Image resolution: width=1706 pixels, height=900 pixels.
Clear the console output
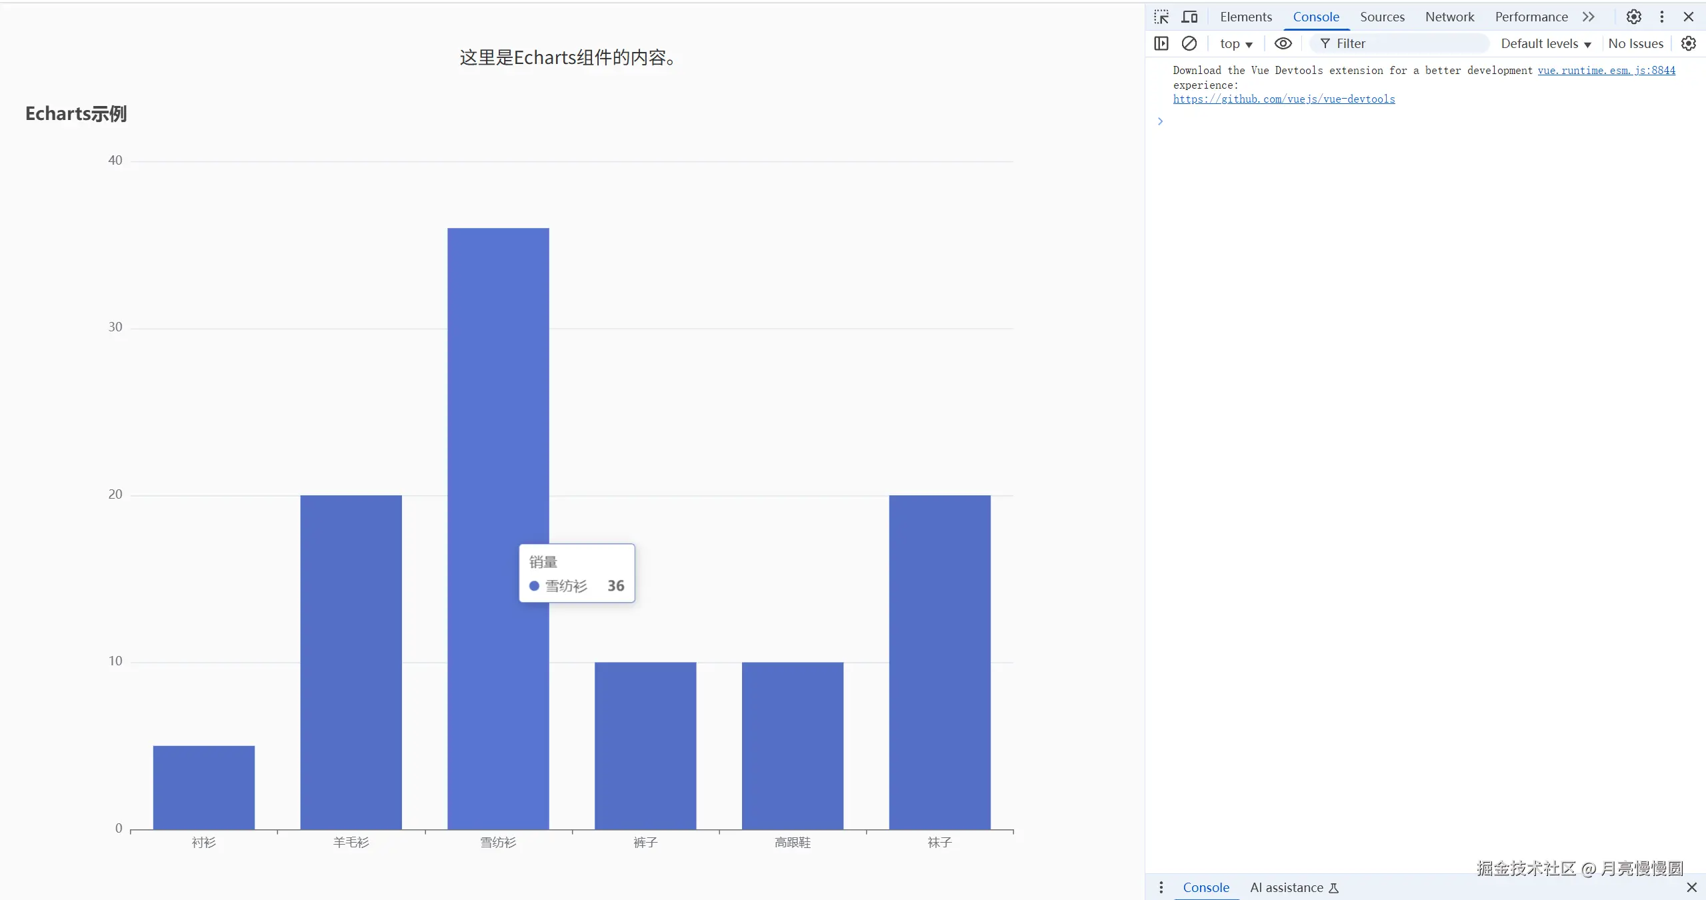pos(1190,43)
